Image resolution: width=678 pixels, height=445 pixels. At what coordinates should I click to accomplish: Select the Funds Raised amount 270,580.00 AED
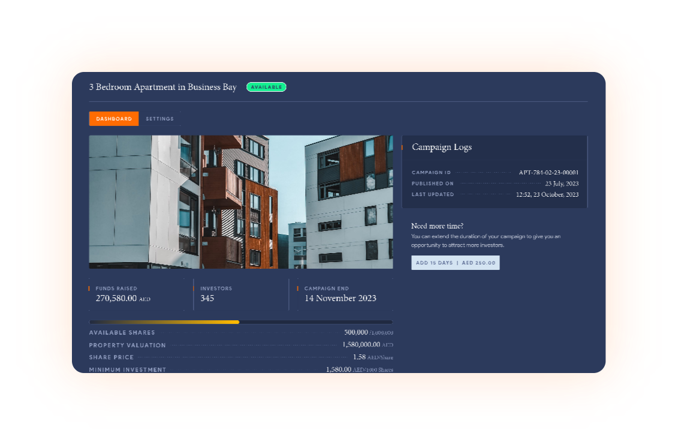coord(123,298)
